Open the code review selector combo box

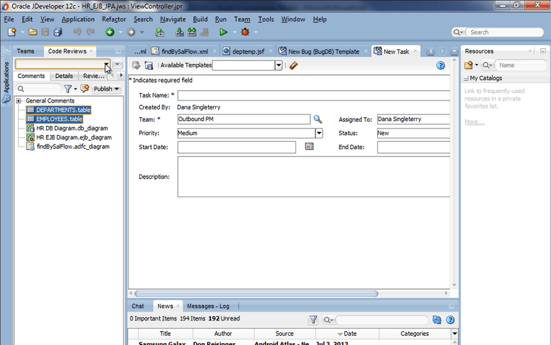point(106,65)
